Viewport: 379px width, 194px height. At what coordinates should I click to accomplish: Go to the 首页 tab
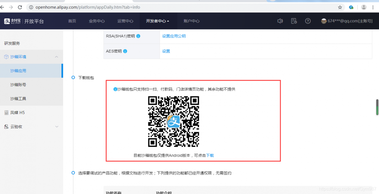click(72, 21)
